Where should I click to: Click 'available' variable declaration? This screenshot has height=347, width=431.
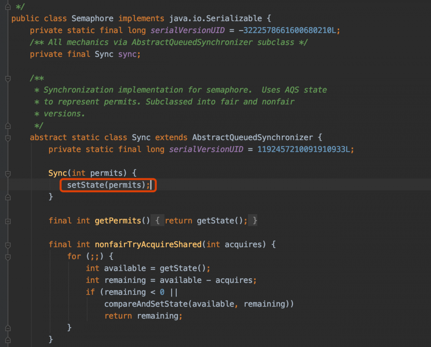(125, 268)
